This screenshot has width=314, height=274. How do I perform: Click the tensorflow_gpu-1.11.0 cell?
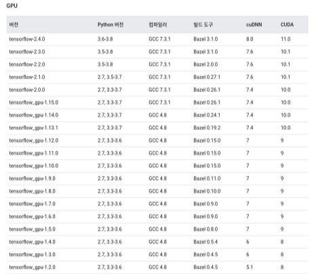coord(34,153)
